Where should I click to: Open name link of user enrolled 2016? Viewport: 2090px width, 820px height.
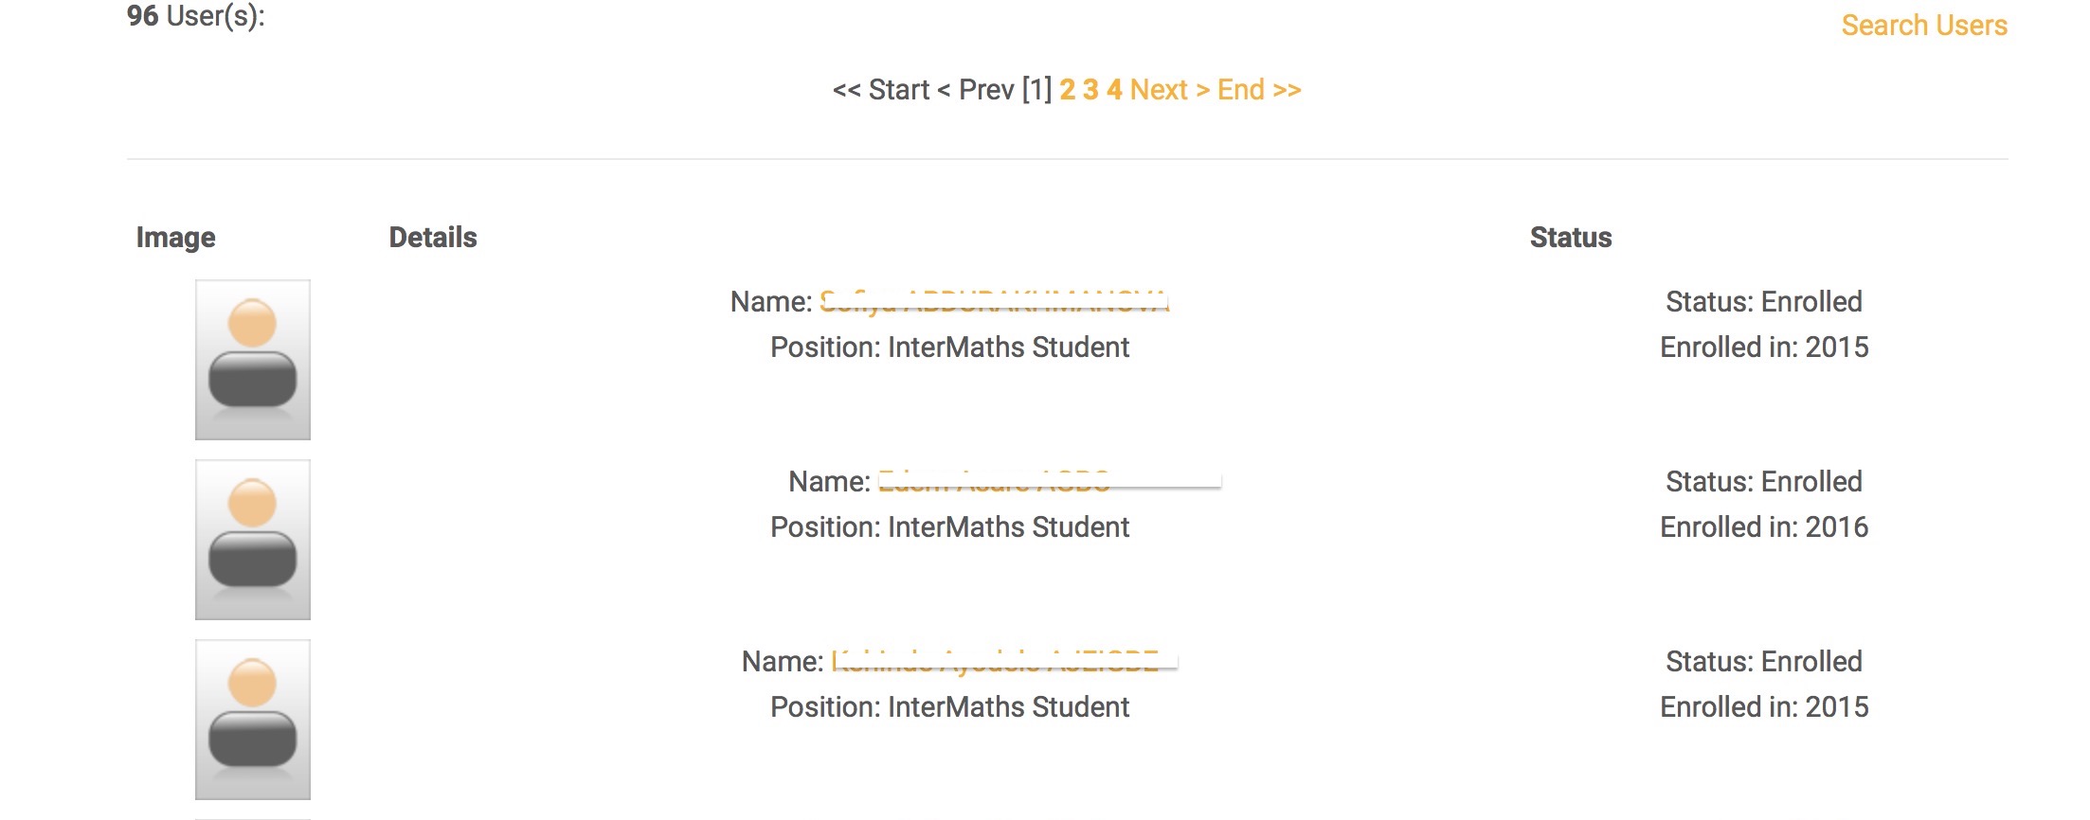pos(995,482)
